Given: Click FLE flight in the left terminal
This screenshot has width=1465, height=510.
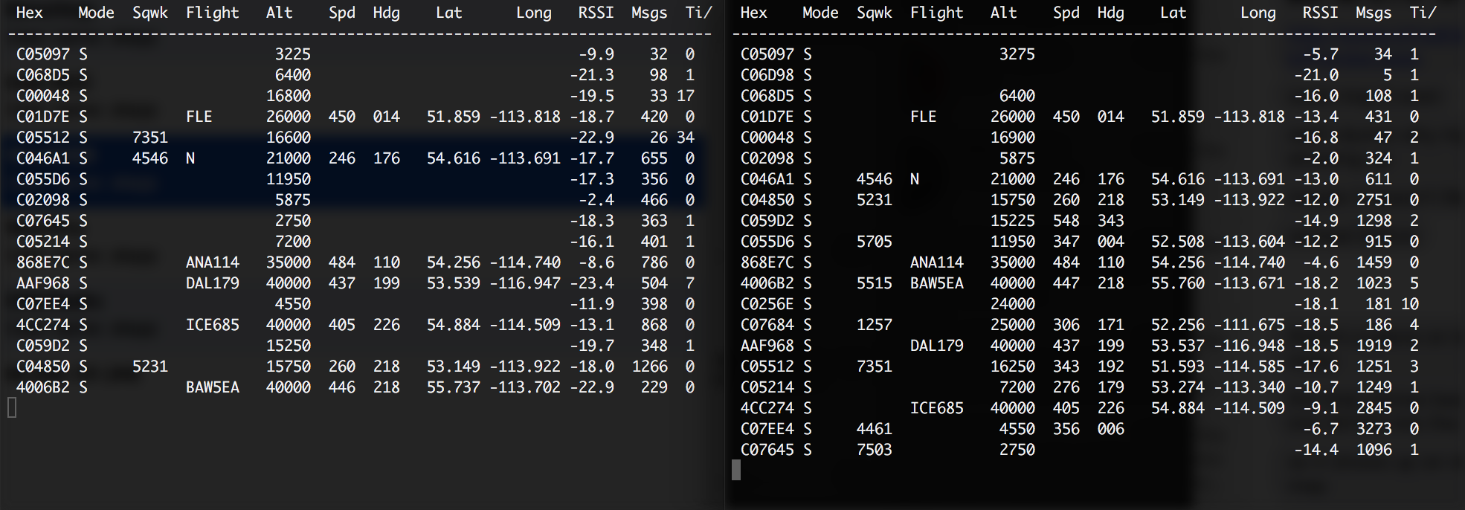Looking at the screenshot, I should (199, 117).
